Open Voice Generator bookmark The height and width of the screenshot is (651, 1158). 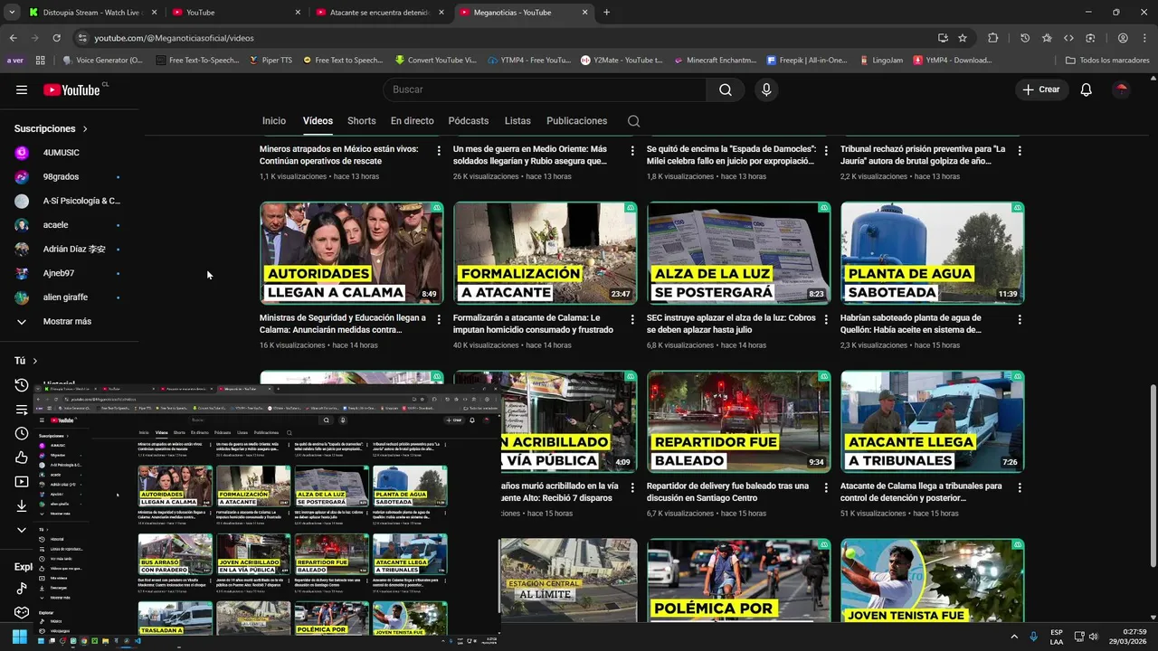coord(102,61)
